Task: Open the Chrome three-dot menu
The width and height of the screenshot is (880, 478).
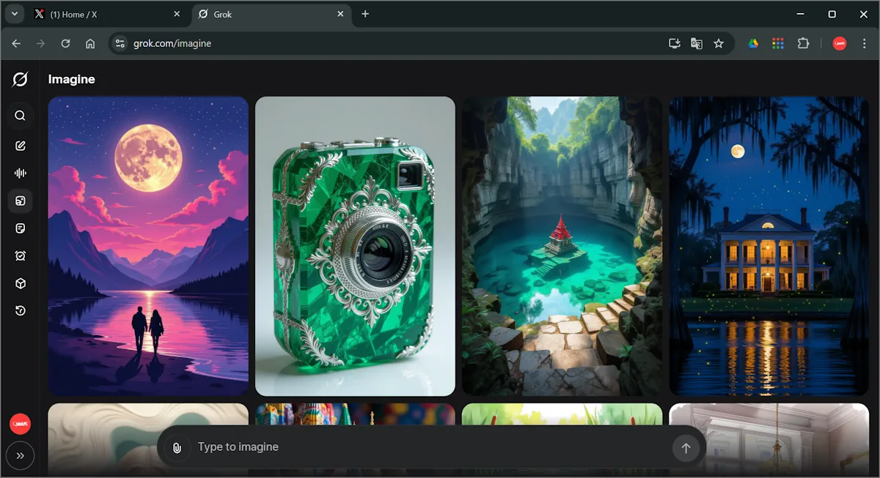Action: [864, 43]
